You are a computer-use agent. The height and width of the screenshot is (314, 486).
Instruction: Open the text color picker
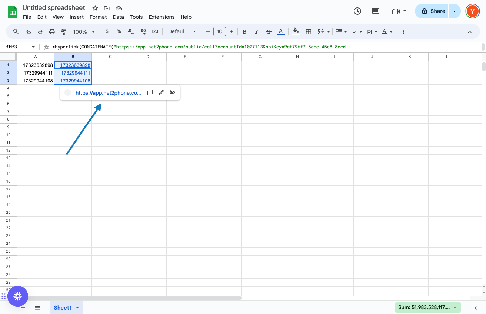(281, 32)
